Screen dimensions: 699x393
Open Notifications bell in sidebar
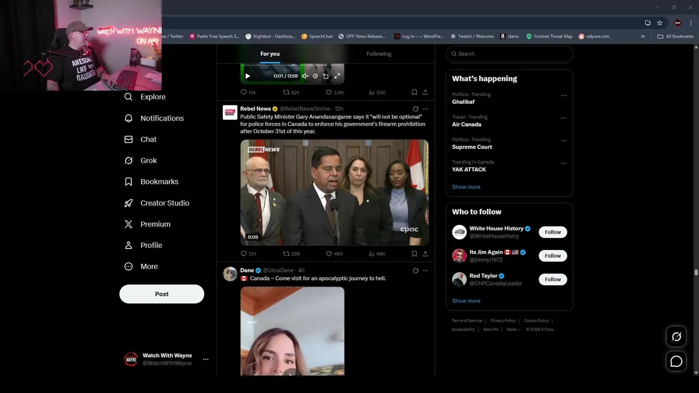[154, 118]
